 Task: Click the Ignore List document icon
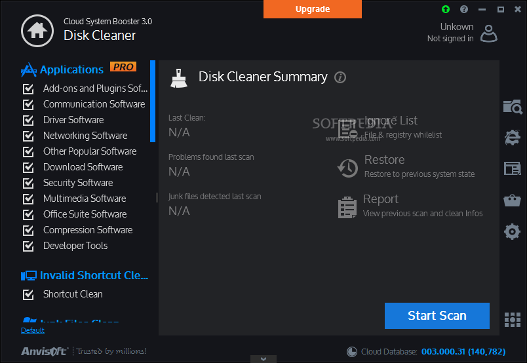[x=347, y=129]
